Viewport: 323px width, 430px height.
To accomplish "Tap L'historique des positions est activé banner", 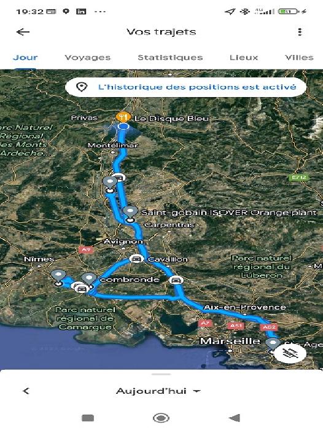I will pos(185,87).
